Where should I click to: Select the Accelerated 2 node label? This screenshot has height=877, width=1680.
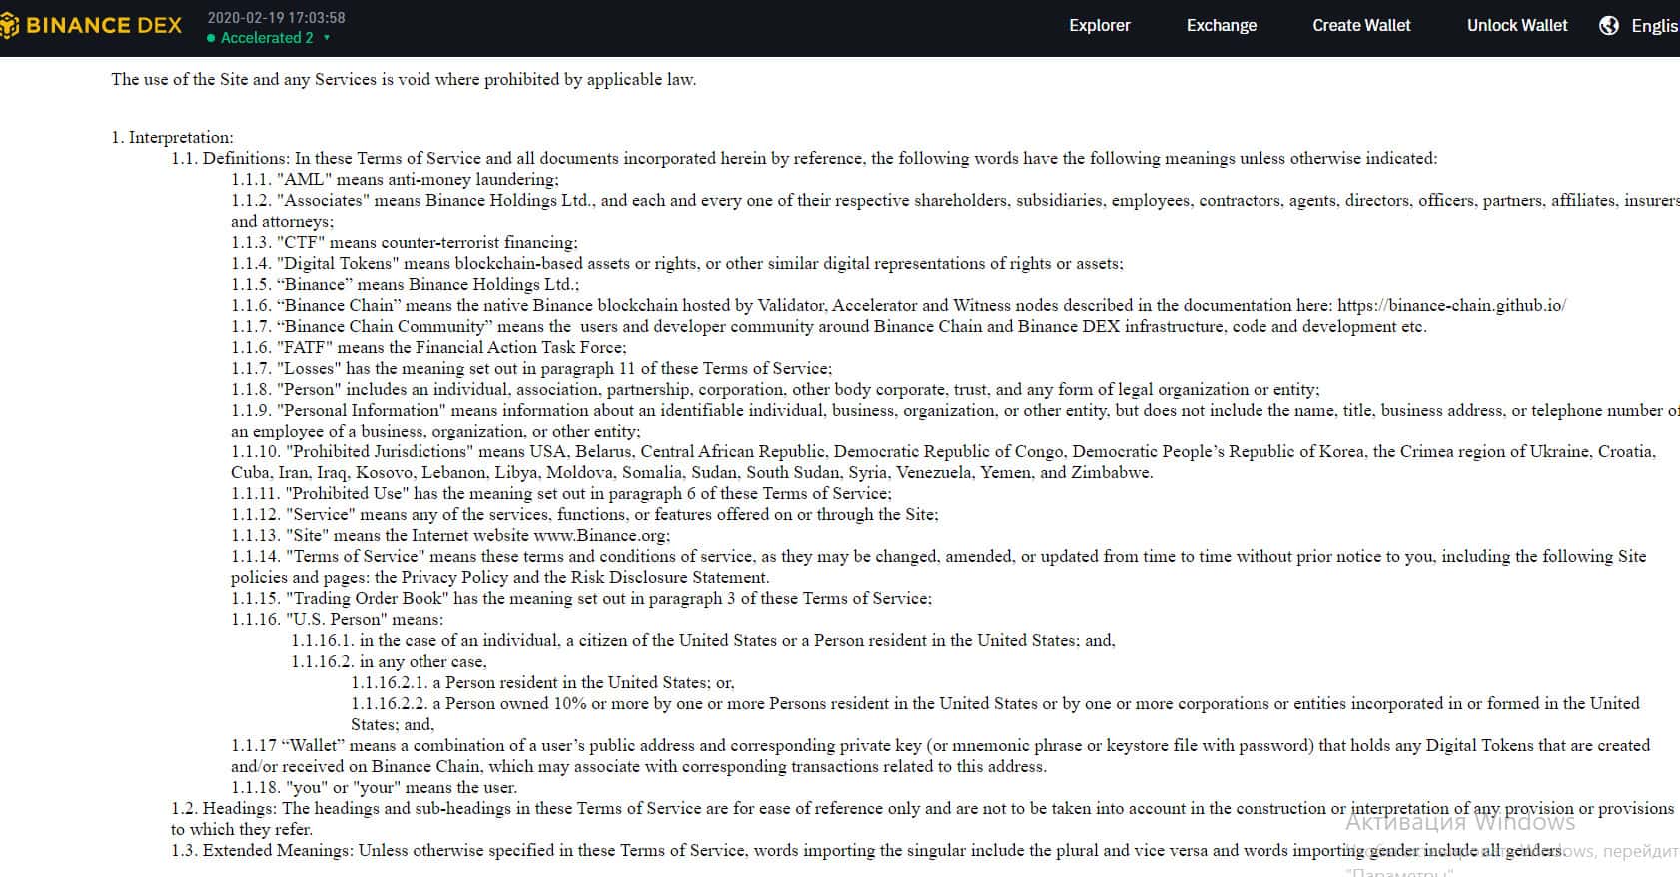(267, 38)
